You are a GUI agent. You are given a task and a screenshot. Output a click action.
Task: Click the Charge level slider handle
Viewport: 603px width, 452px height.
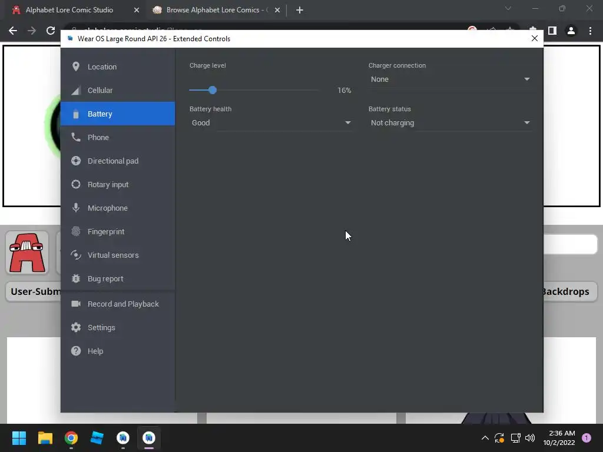pyautogui.click(x=212, y=90)
